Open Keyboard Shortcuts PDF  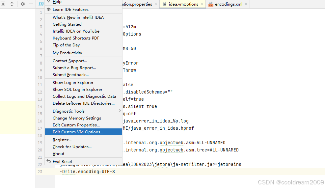83,38
